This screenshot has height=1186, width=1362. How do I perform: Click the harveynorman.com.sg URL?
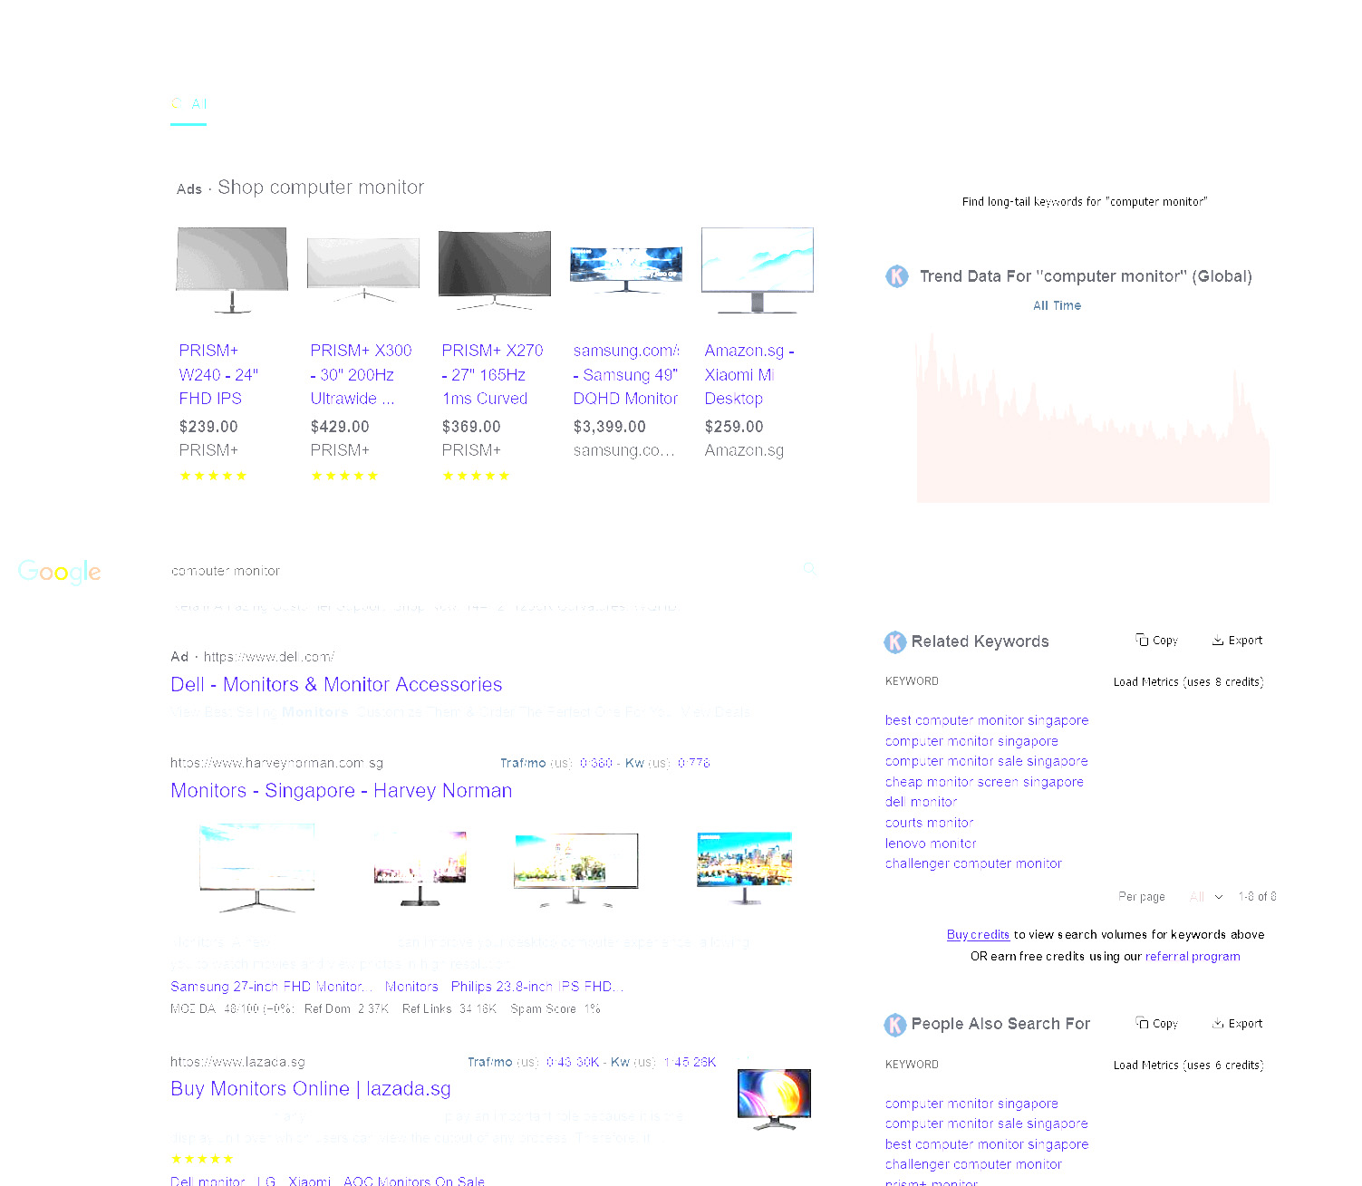pos(276,763)
